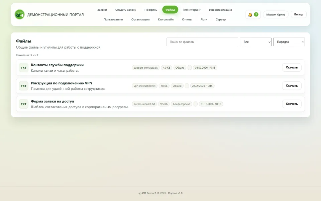Click the notification count badge showing 2
The width and height of the screenshot is (321, 201).
(x=256, y=14)
